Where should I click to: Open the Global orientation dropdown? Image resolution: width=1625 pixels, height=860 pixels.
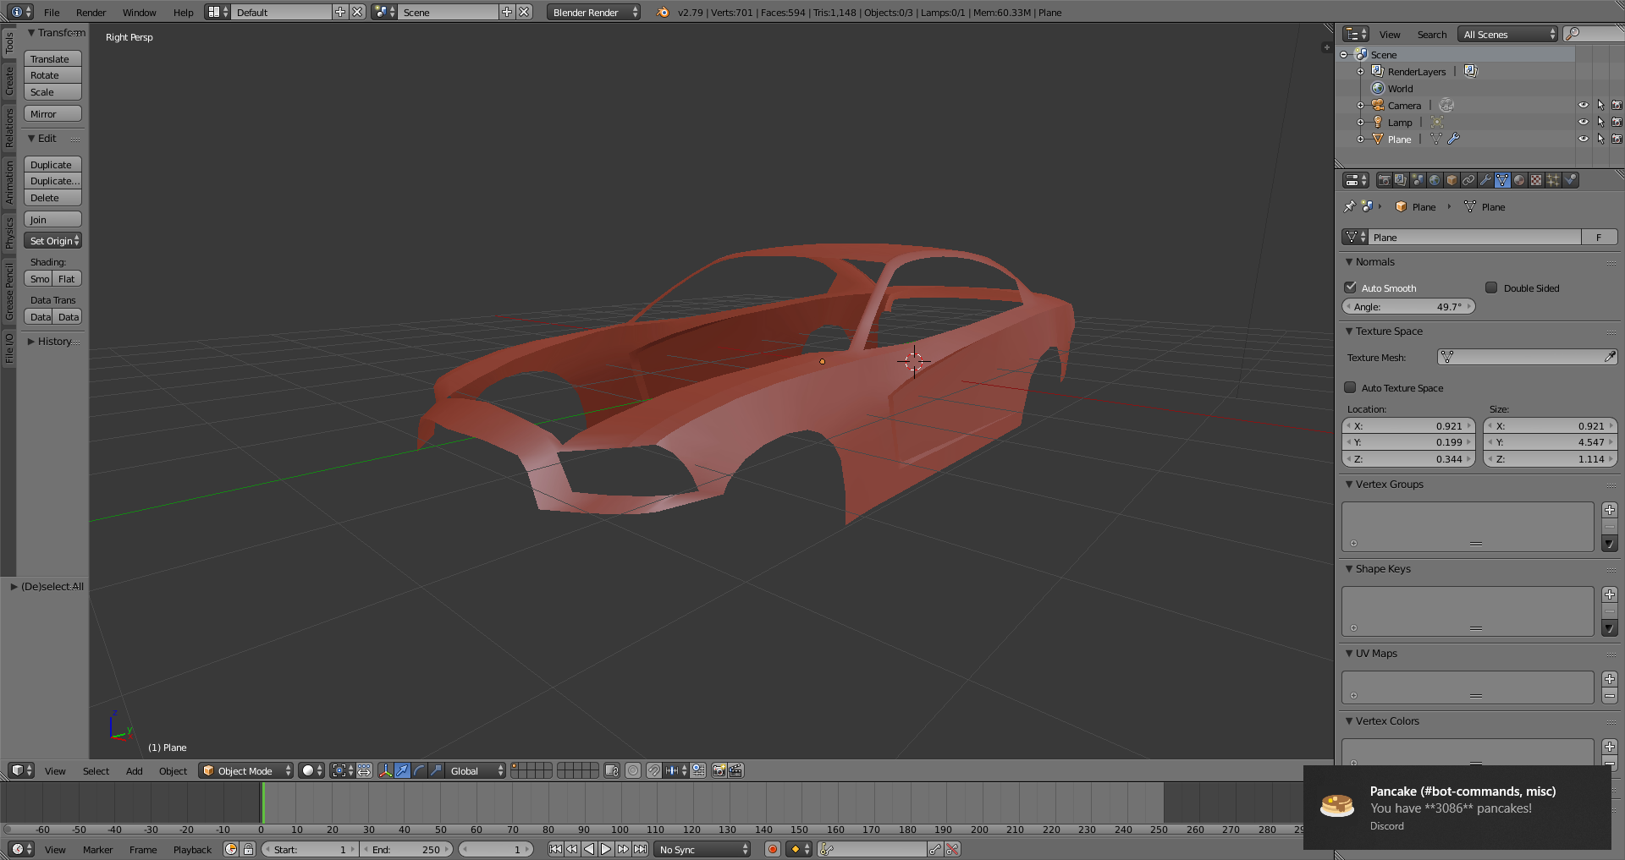(476, 770)
